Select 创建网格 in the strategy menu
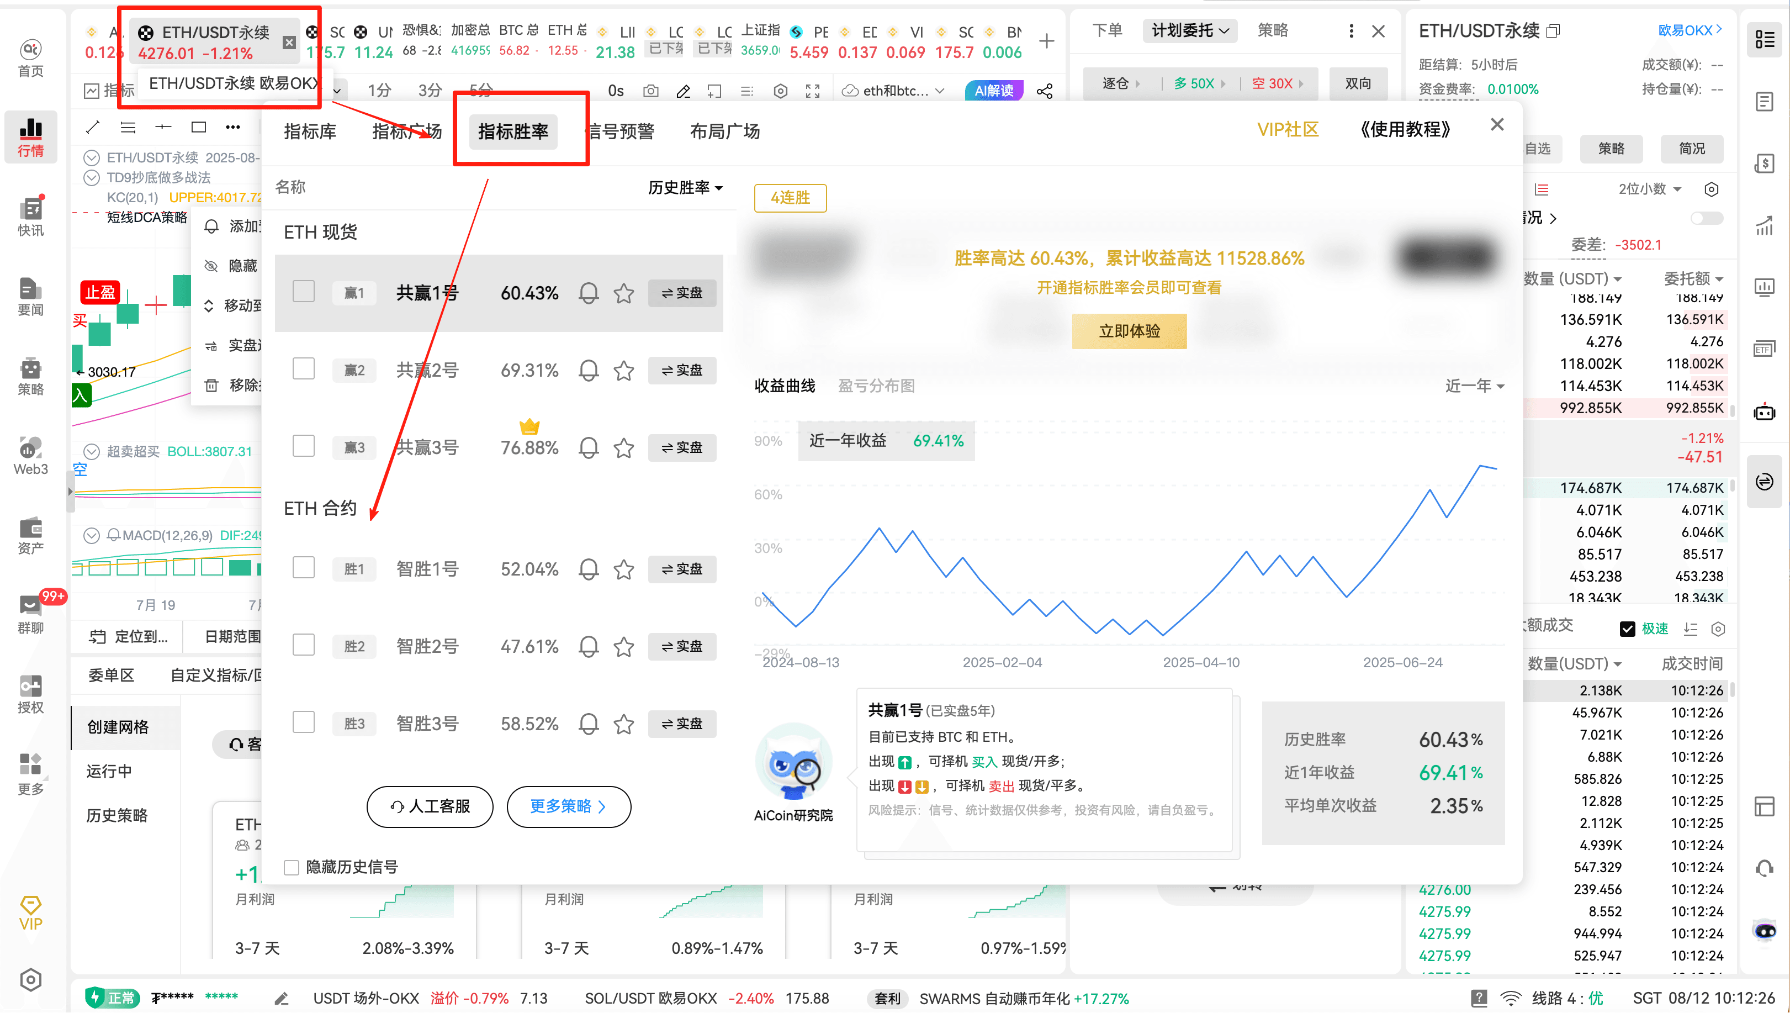Screen dimensions: 1790x1013 [x=126, y=727]
